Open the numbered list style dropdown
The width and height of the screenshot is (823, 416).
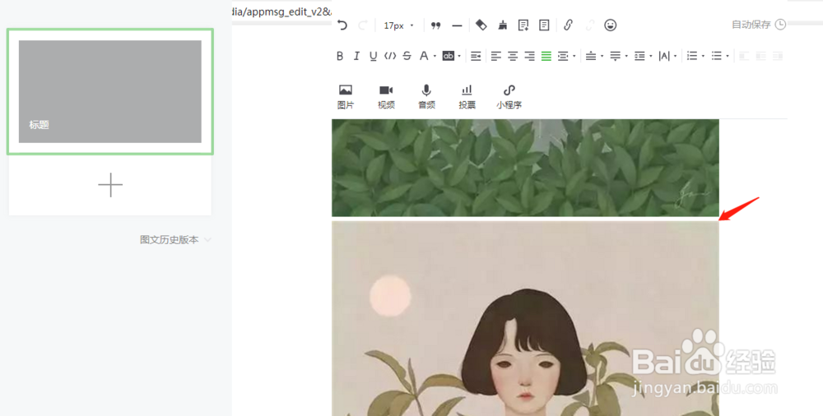tap(704, 56)
